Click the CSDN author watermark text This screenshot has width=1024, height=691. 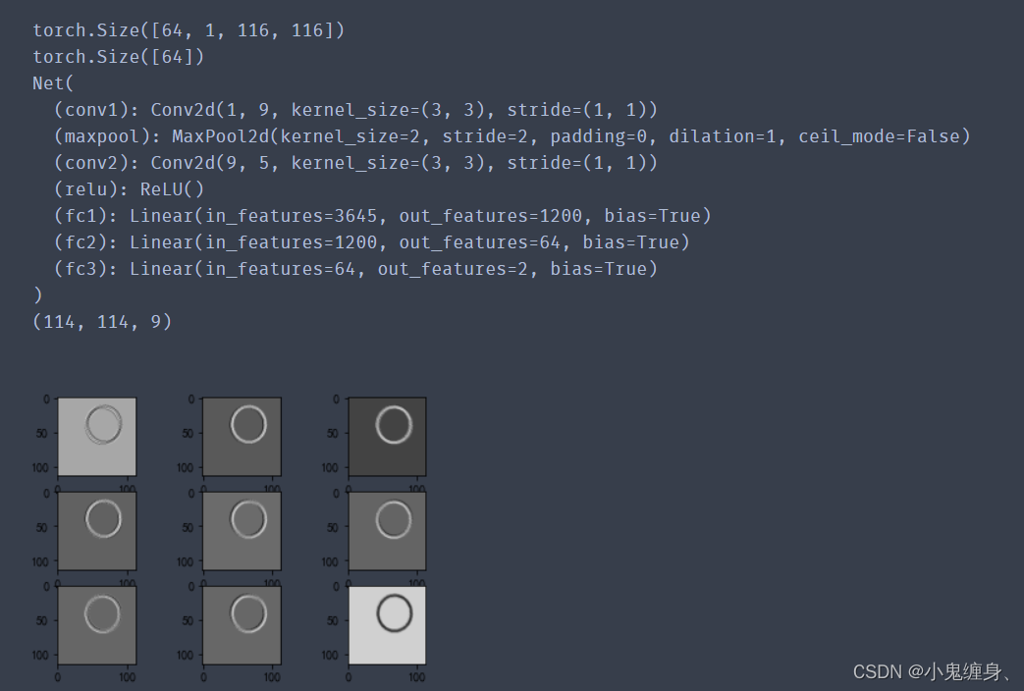click(x=933, y=671)
